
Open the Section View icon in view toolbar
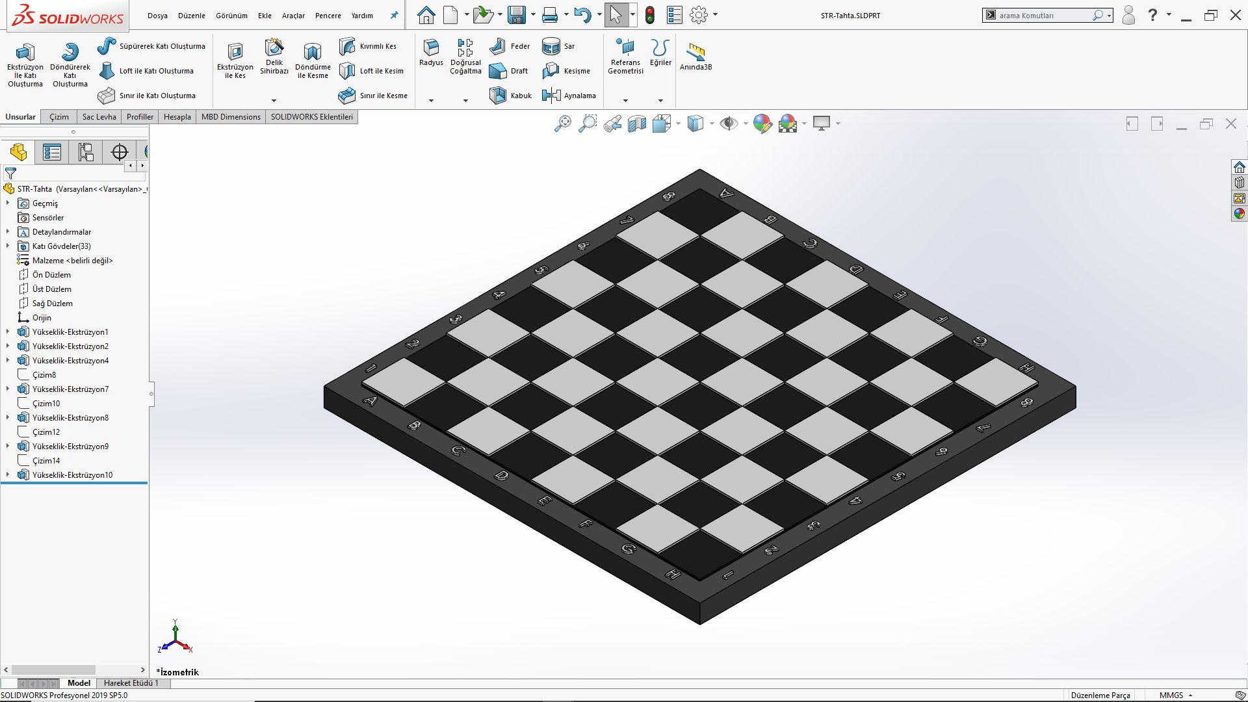pos(637,123)
